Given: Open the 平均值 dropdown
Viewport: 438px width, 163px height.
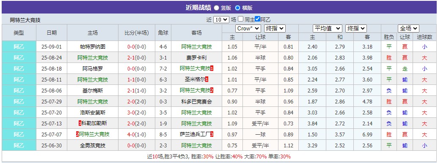Looking at the screenshot, I should point(328,28).
